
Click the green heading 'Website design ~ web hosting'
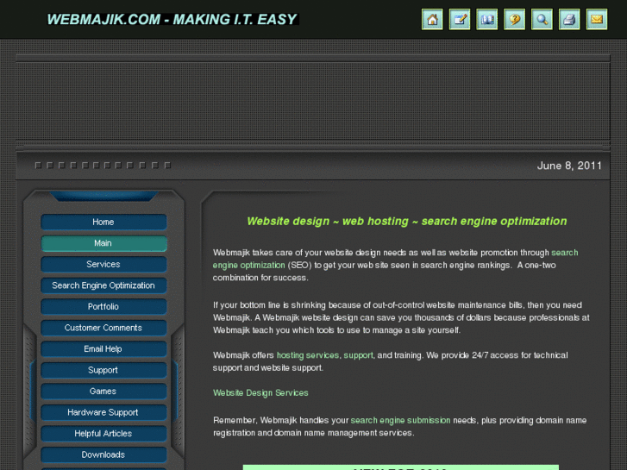point(407,221)
